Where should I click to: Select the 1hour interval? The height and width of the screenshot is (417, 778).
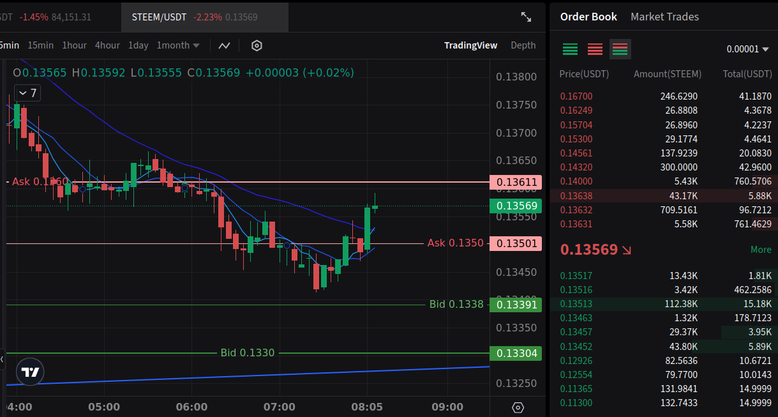75,45
